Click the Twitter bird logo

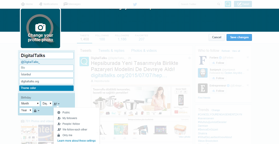[x=135, y=4]
